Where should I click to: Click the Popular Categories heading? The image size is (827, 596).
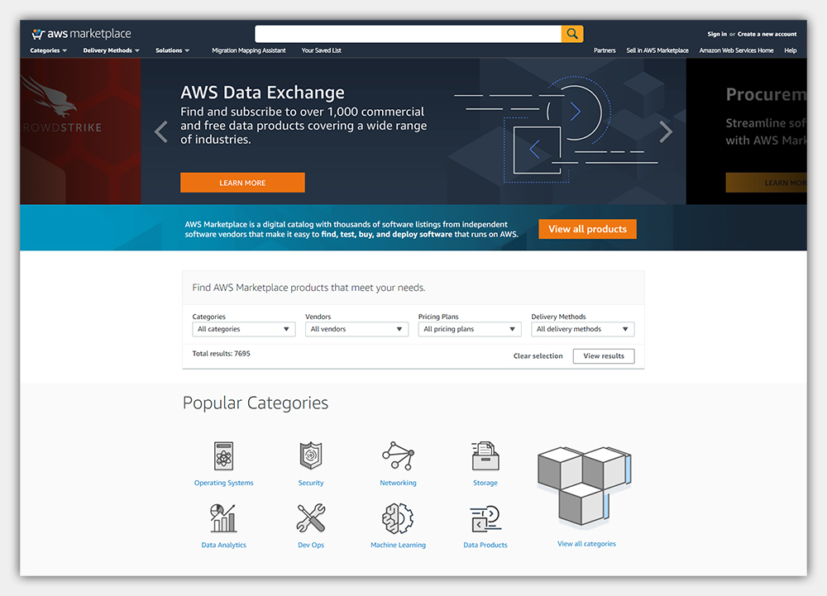256,403
